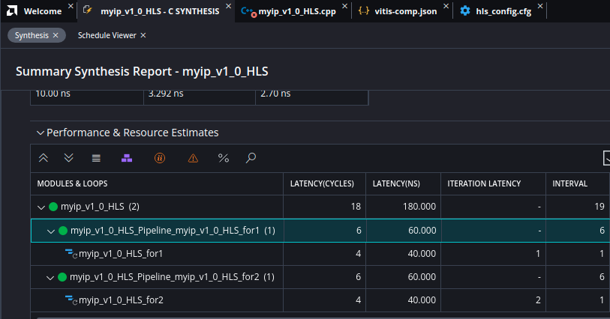Click the Latency(cycles) column header
Viewport: 610px width, 319px height.
pyautogui.click(x=323, y=183)
